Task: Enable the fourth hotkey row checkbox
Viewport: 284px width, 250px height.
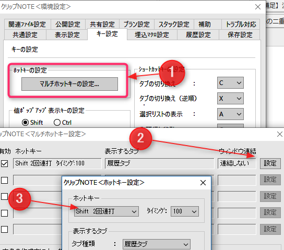Action: point(4,213)
